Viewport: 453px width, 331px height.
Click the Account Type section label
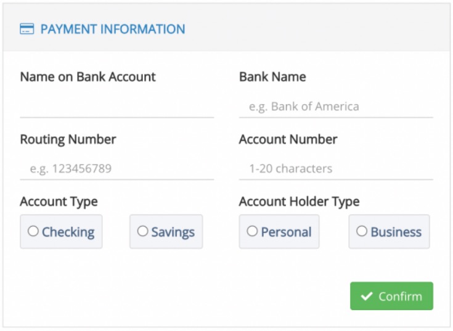pyautogui.click(x=59, y=202)
